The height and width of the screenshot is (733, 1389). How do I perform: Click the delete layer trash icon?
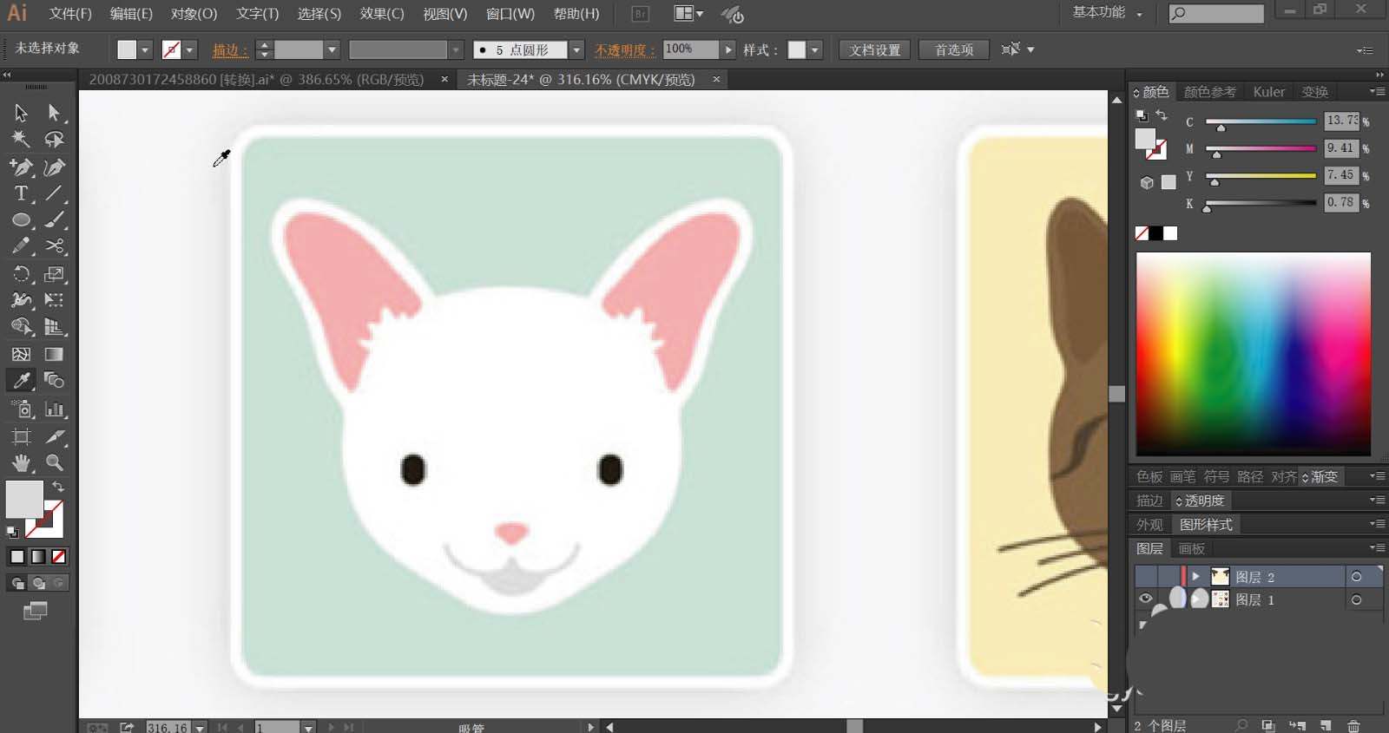point(1353,725)
